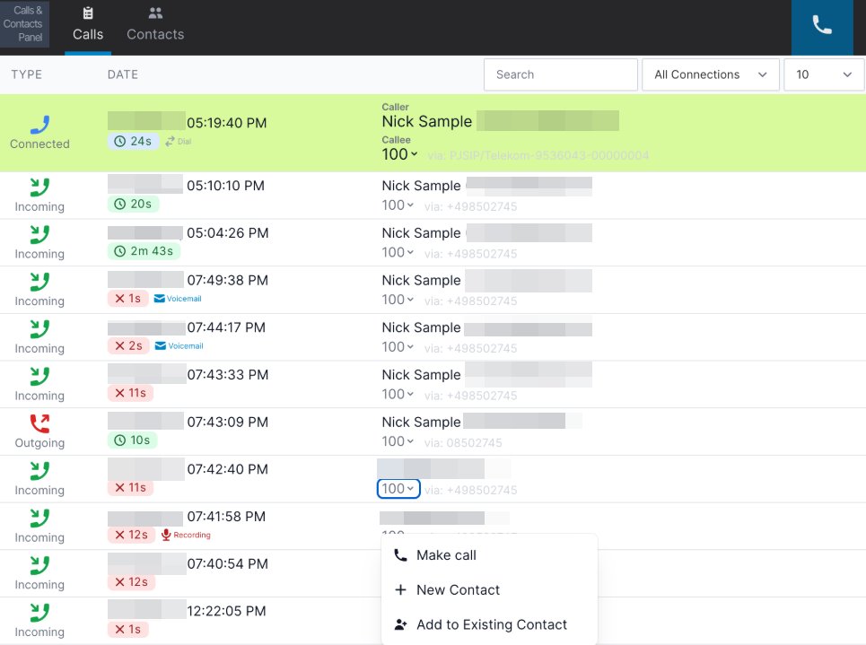Click the red outgoing call icon
The width and height of the screenshot is (866, 645).
click(x=39, y=423)
